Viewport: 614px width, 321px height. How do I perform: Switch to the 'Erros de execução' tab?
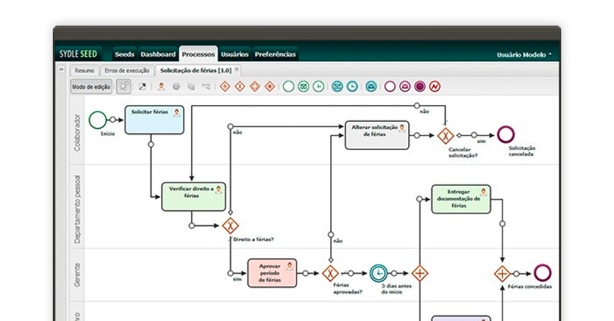coord(127,71)
